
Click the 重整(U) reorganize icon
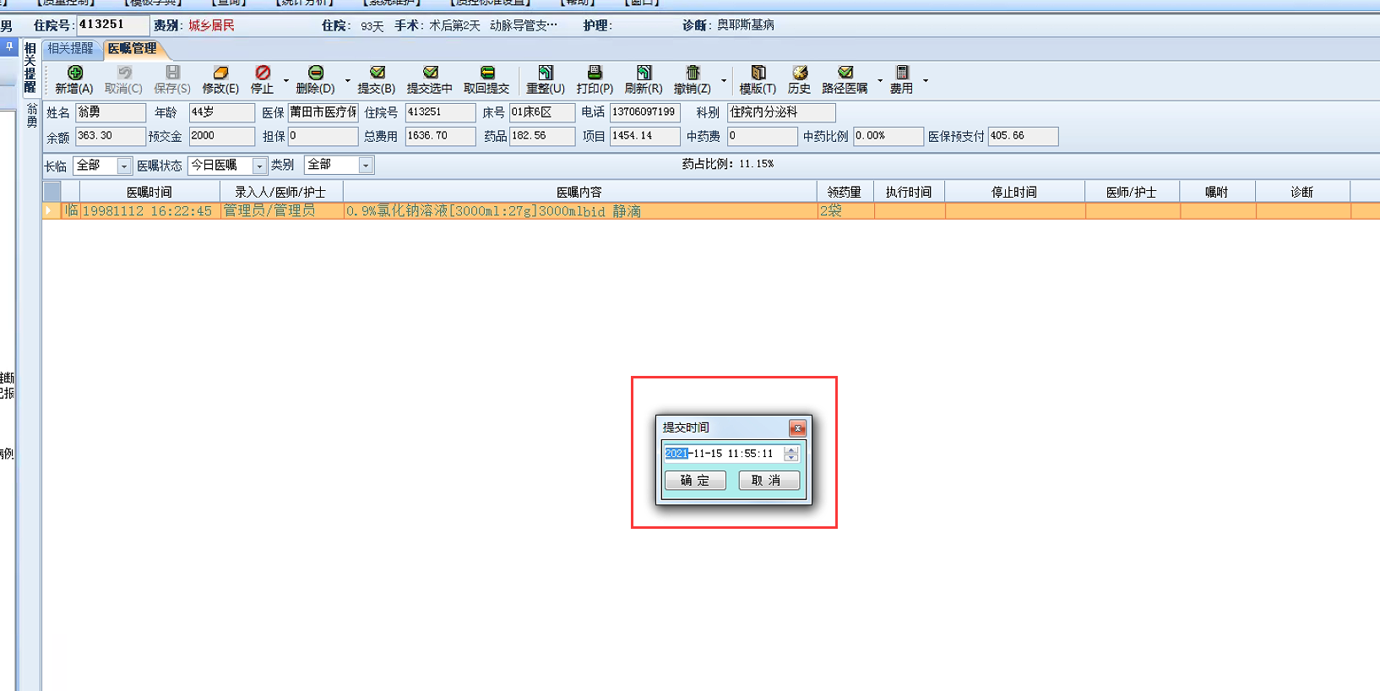pos(546,73)
